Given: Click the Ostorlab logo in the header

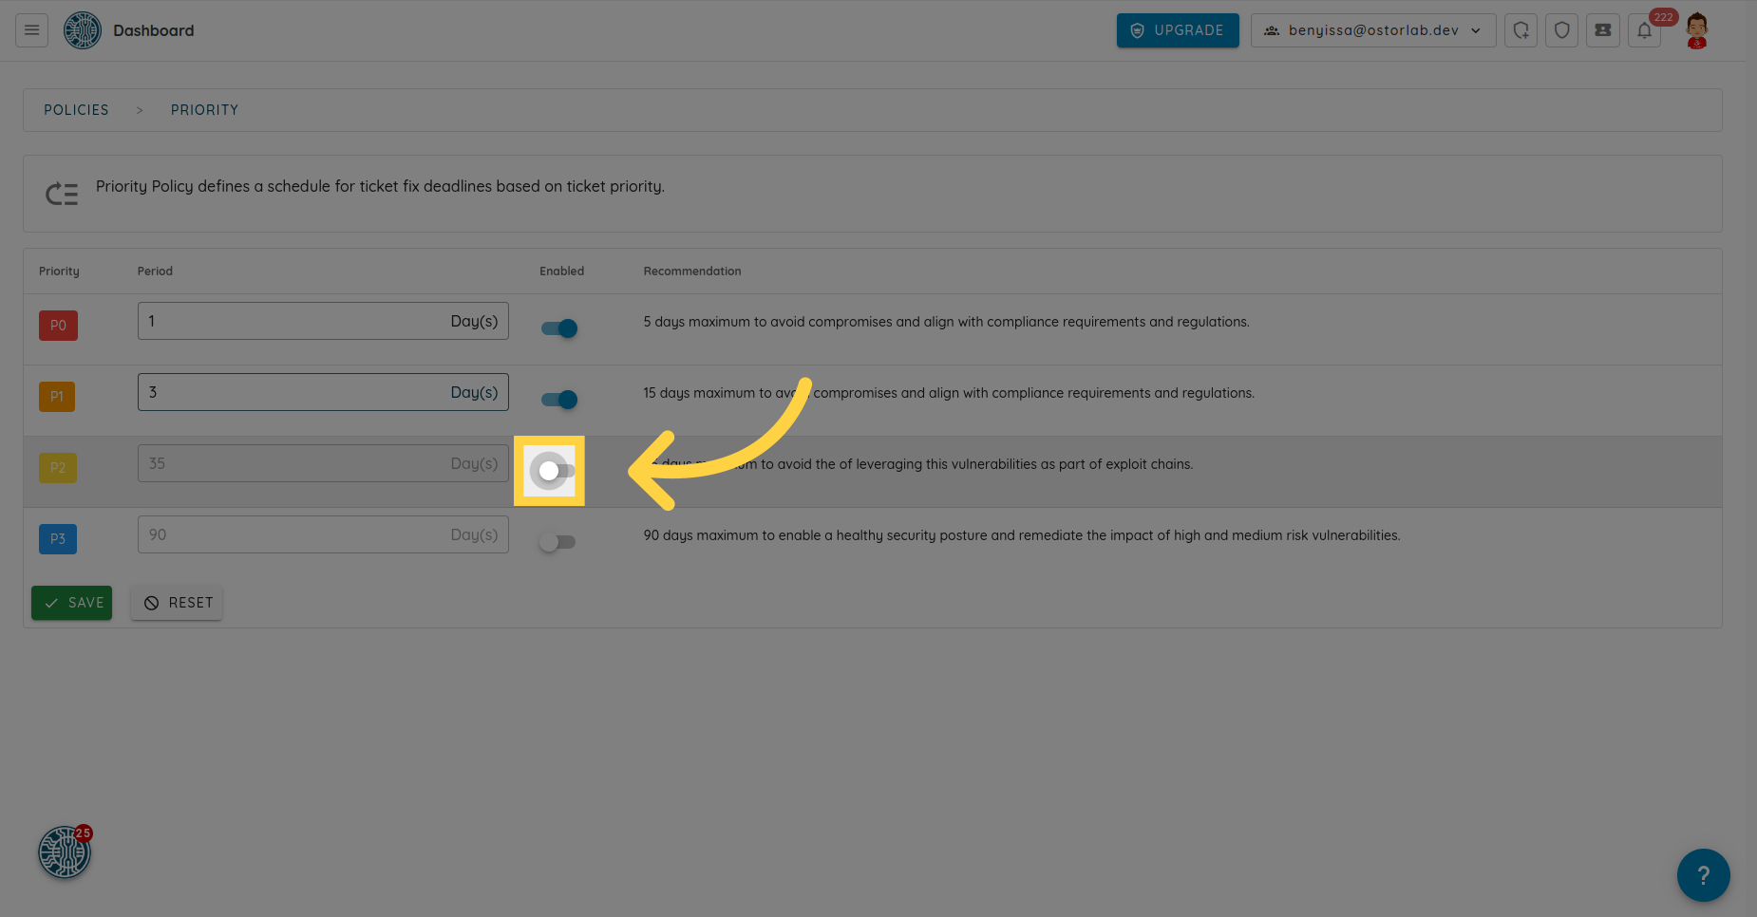Looking at the screenshot, I should pyautogui.click(x=83, y=30).
